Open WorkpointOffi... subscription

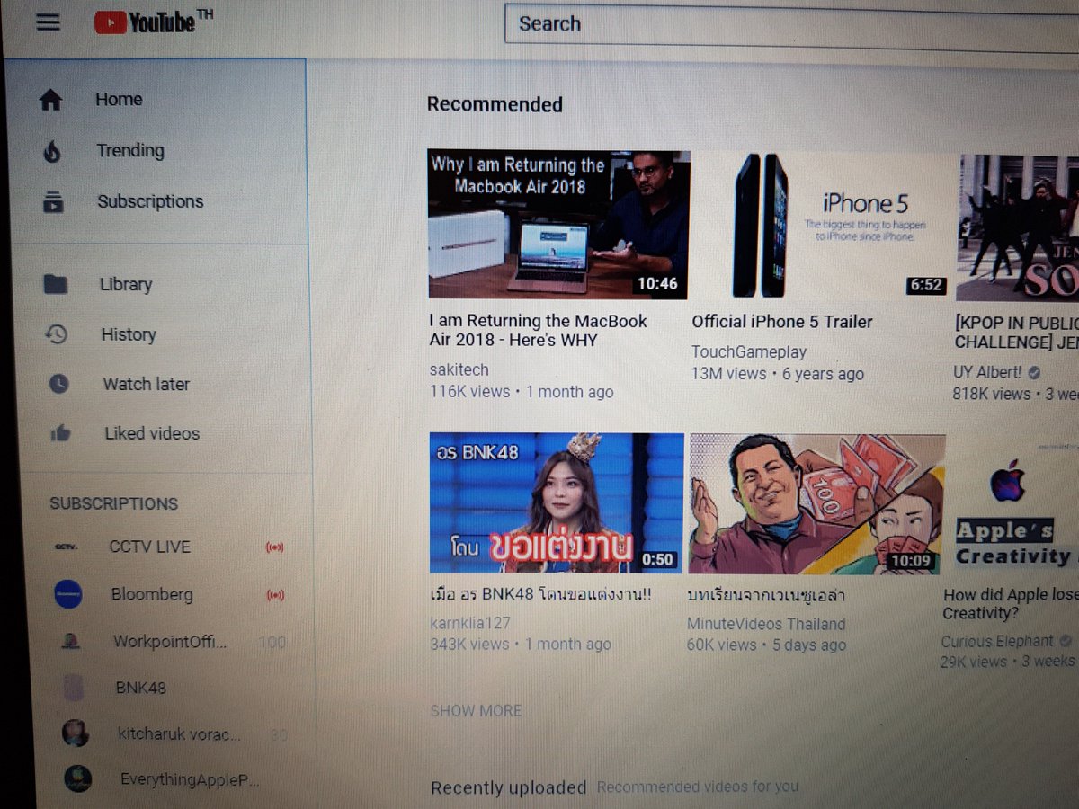[x=169, y=642]
